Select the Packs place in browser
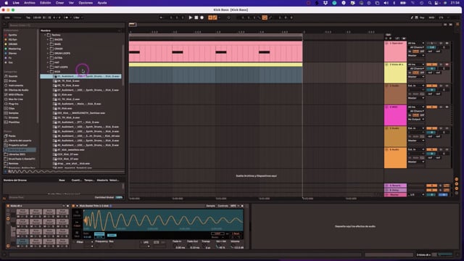464x261 pixels. click(x=12, y=136)
